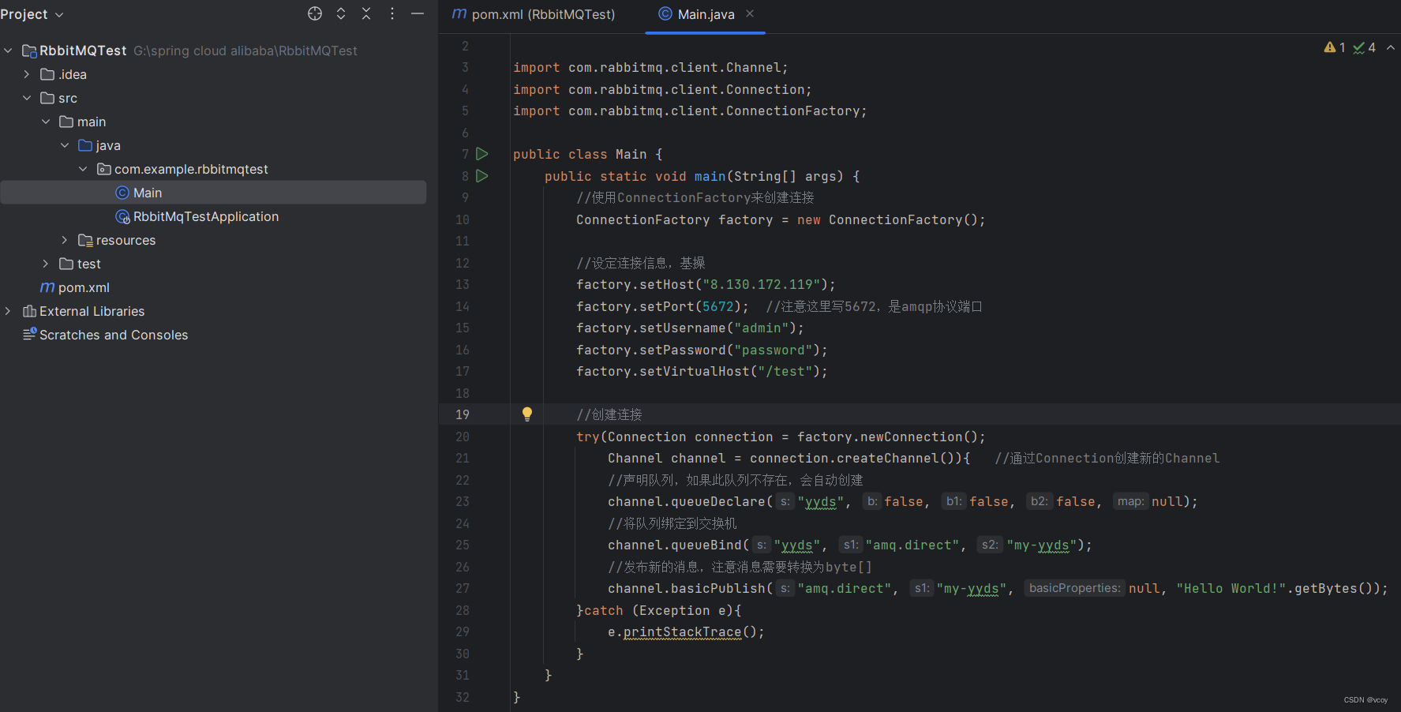Click the port number 5672 in setPort
The image size is (1401, 712).
(718, 306)
